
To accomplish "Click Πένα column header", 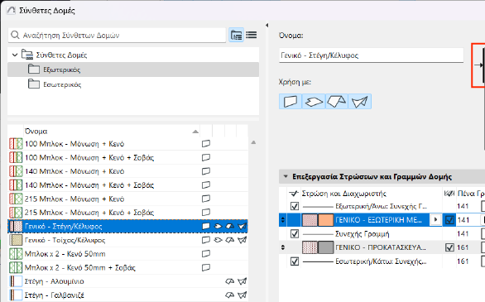I will tap(466, 194).
